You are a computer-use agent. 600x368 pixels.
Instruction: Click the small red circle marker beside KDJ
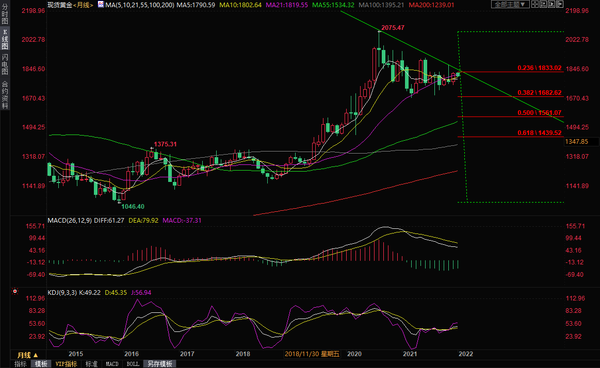pos(15,292)
